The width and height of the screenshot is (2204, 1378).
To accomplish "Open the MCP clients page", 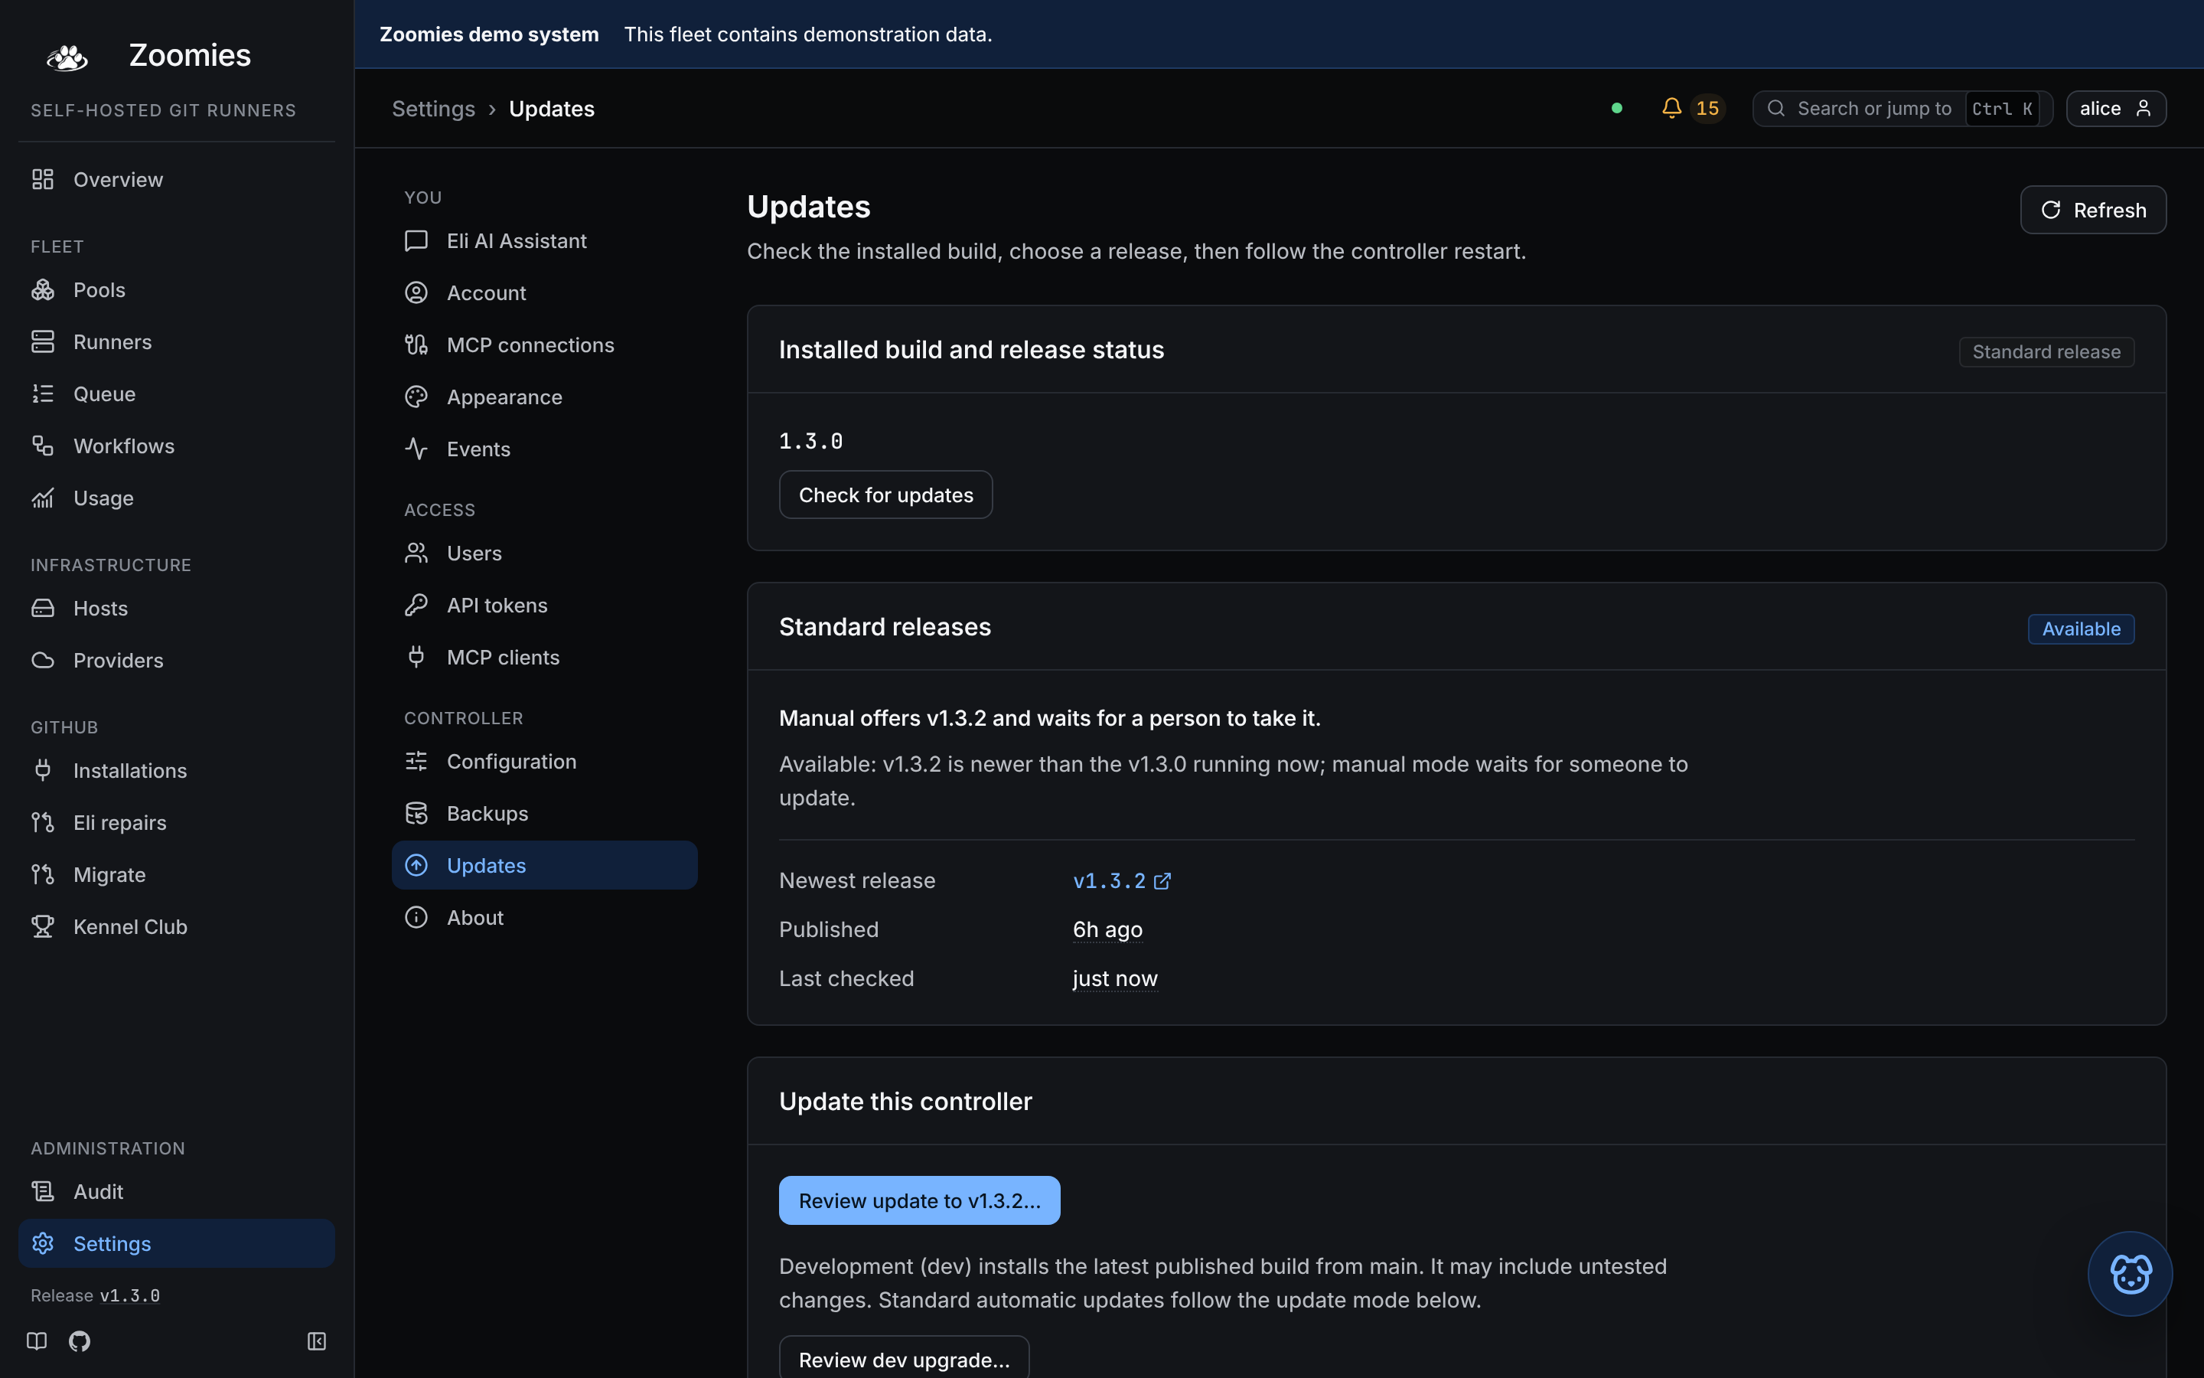I will point(545,657).
